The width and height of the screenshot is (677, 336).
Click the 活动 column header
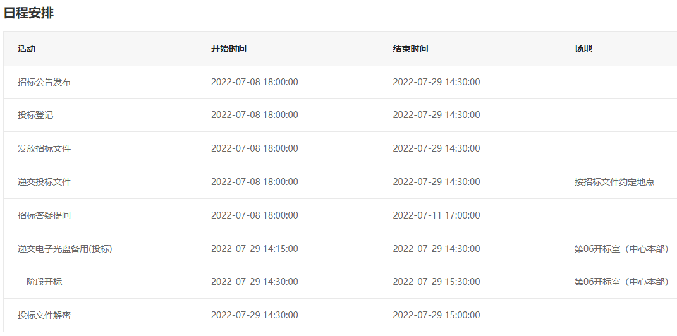click(x=27, y=49)
